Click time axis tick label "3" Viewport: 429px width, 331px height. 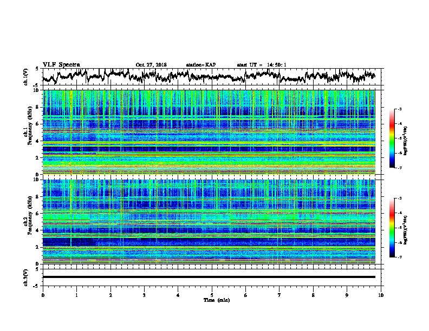pos(144,295)
